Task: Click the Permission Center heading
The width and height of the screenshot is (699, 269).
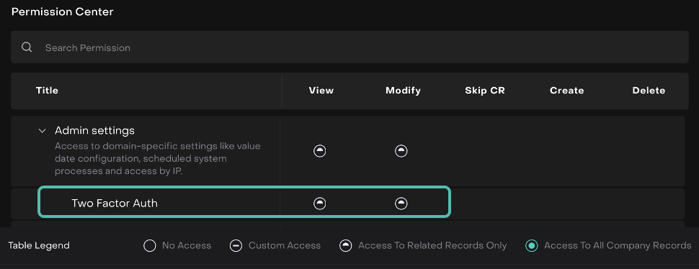Action: (63, 12)
